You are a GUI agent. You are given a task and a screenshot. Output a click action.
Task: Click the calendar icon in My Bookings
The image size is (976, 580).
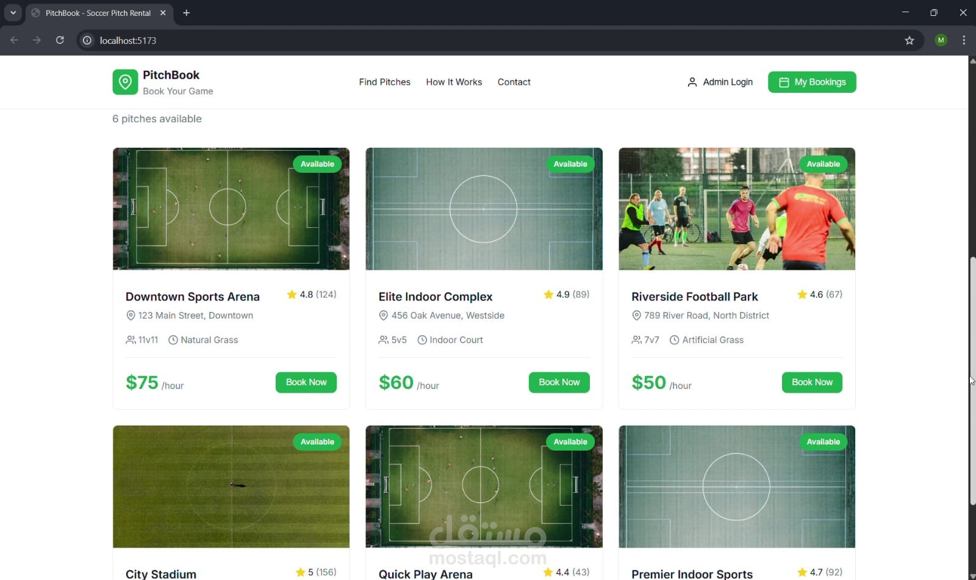coord(784,82)
